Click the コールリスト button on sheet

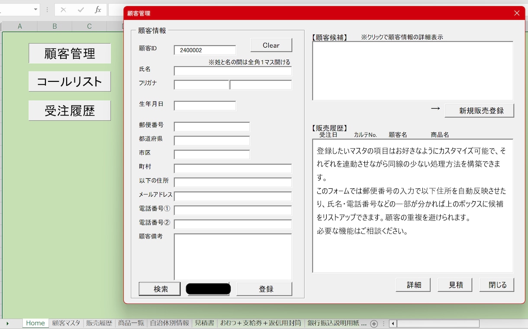[x=70, y=81]
